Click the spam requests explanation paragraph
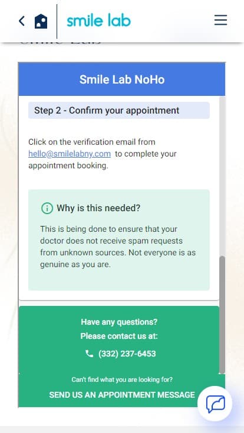 118,247
